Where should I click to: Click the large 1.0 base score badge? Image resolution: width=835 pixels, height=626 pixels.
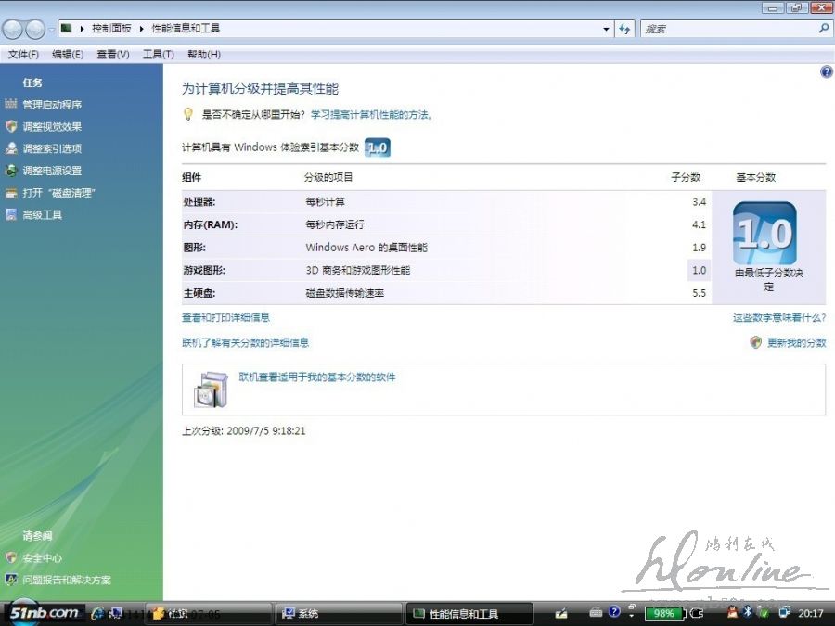[x=764, y=233]
